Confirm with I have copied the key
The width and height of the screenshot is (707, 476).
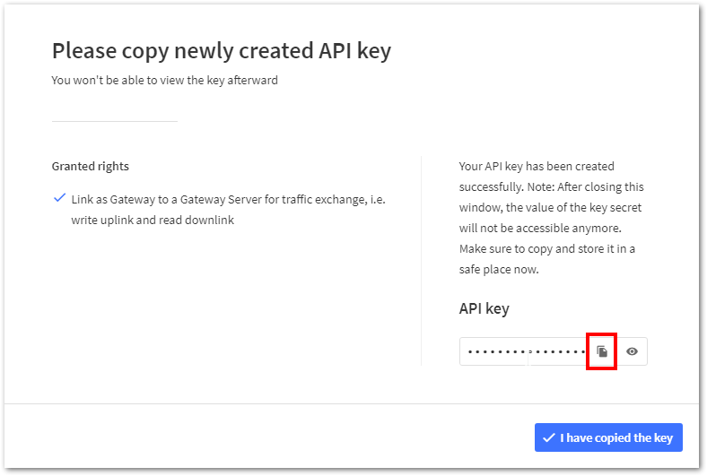click(x=608, y=437)
